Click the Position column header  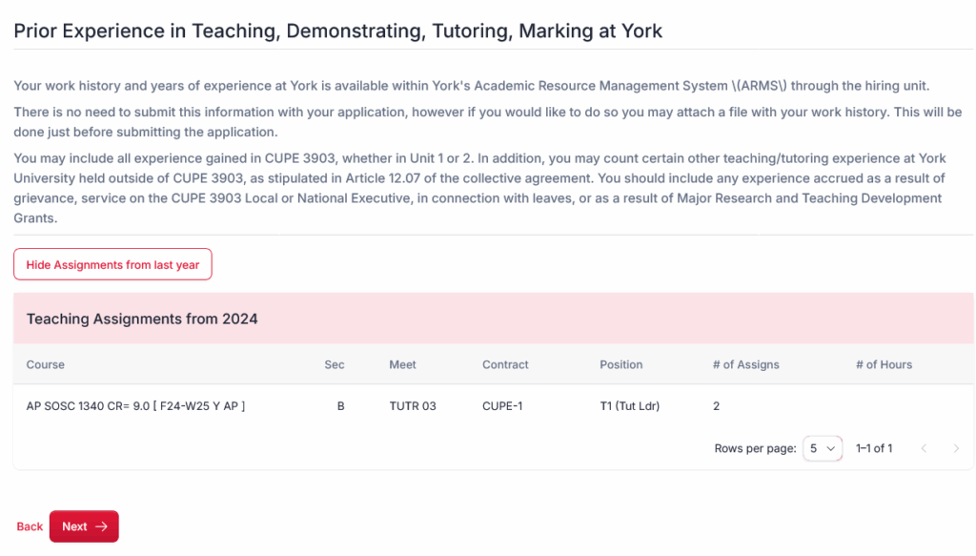[x=620, y=364]
